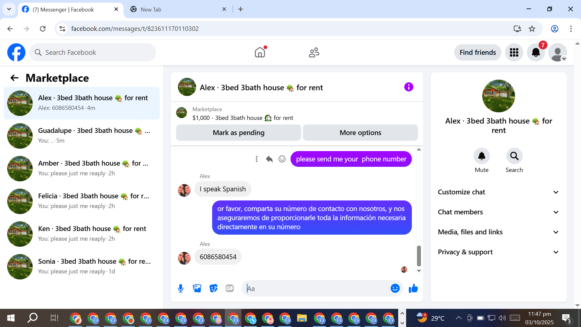This screenshot has height=327, width=581.
Task: Switch to the New Tab tab
Action: (179, 10)
